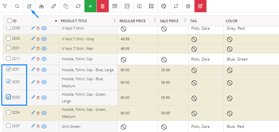Uncheck the box for product 3251
Image resolution: width=279 pixels, height=132 pixels.
[8, 69]
